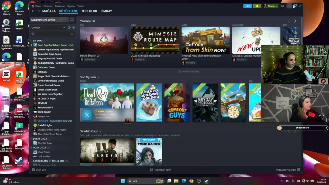The width and height of the screenshot is (329, 185).
Task: Open File Explorer from the taskbar
Action: pos(176,181)
